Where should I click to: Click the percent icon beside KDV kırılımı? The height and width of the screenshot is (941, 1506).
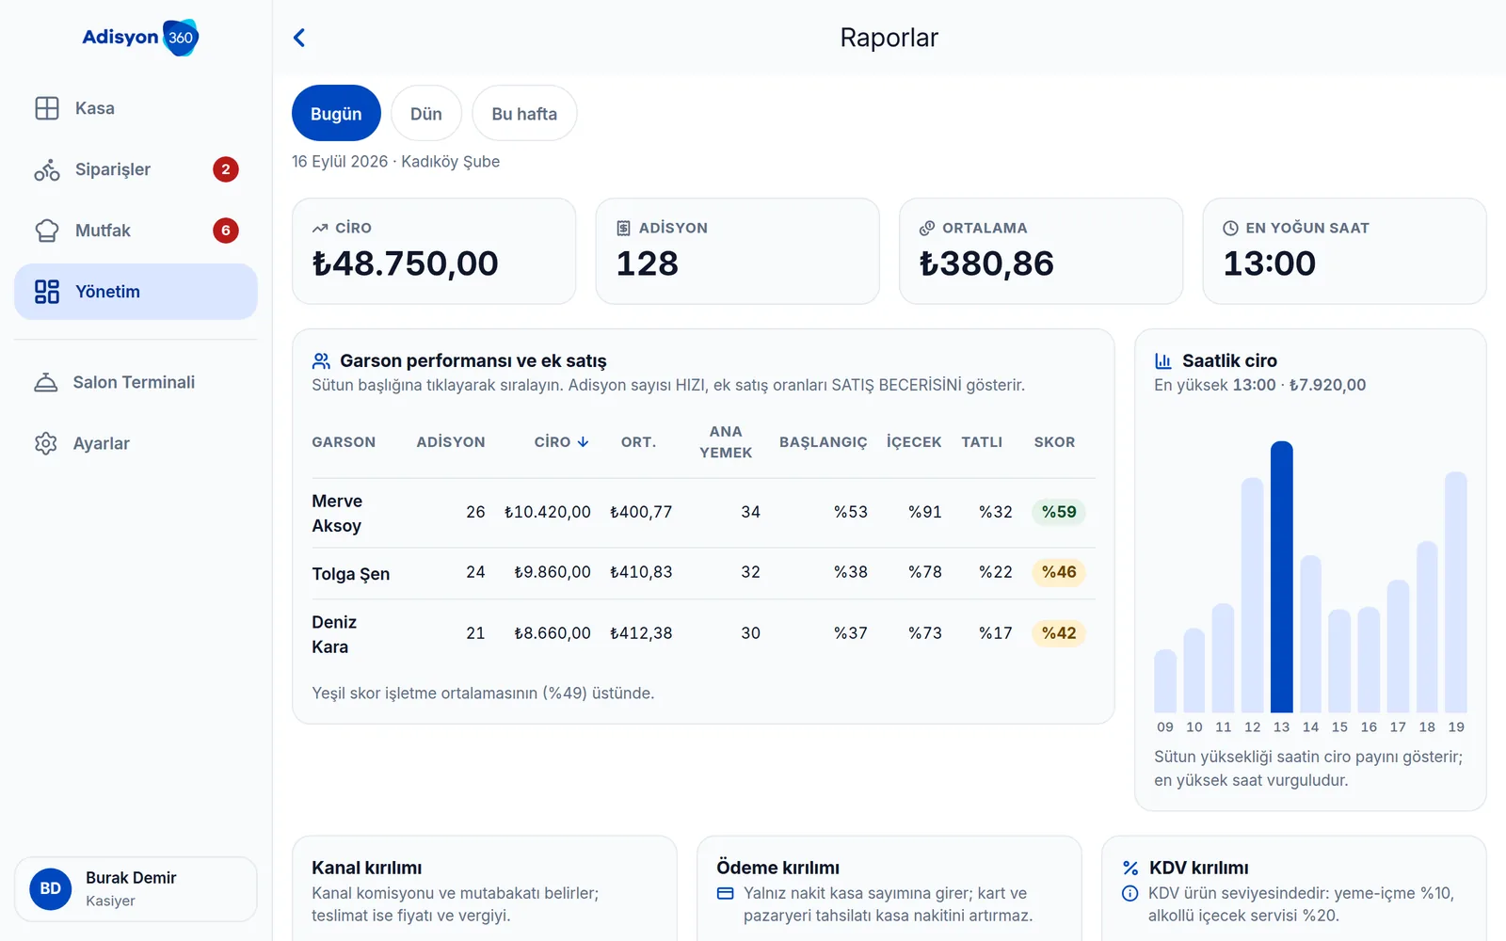point(1130,868)
